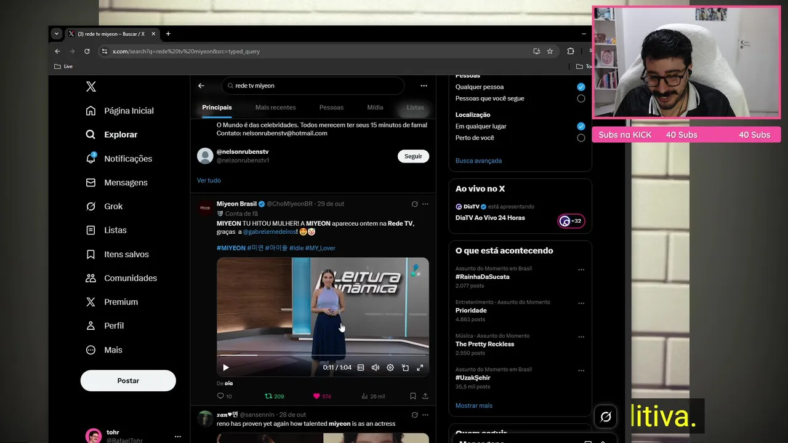This screenshot has width=788, height=443.
Task: Switch to the Mídia tab
Action: click(375, 107)
